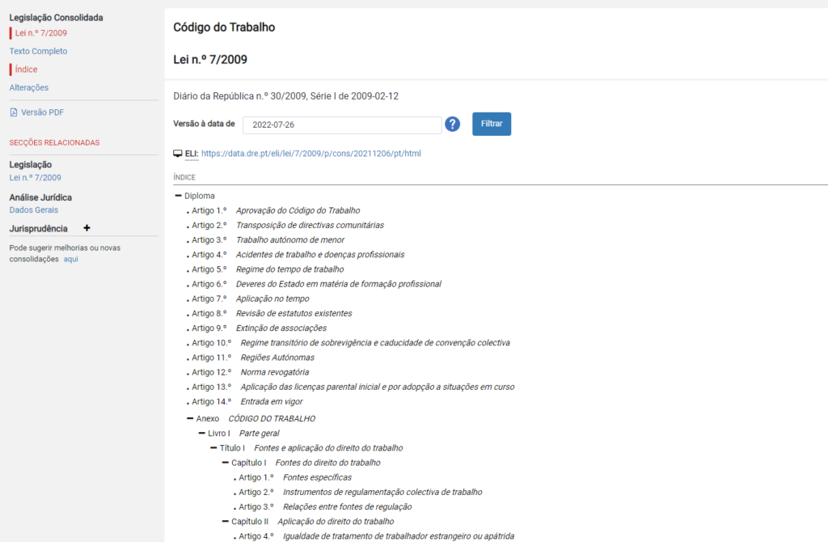This screenshot has width=828, height=542.
Task: Open the Texto Completo link
Action: click(x=38, y=51)
